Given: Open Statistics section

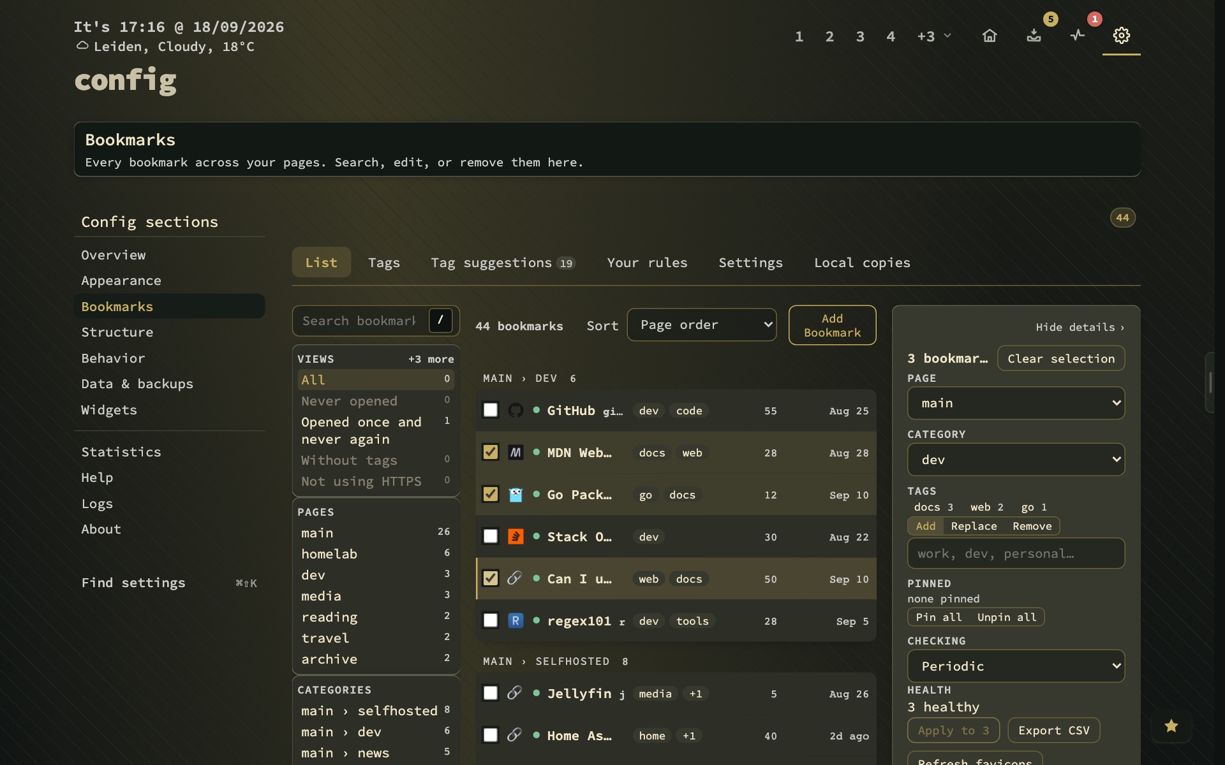Looking at the screenshot, I should 169,452.
